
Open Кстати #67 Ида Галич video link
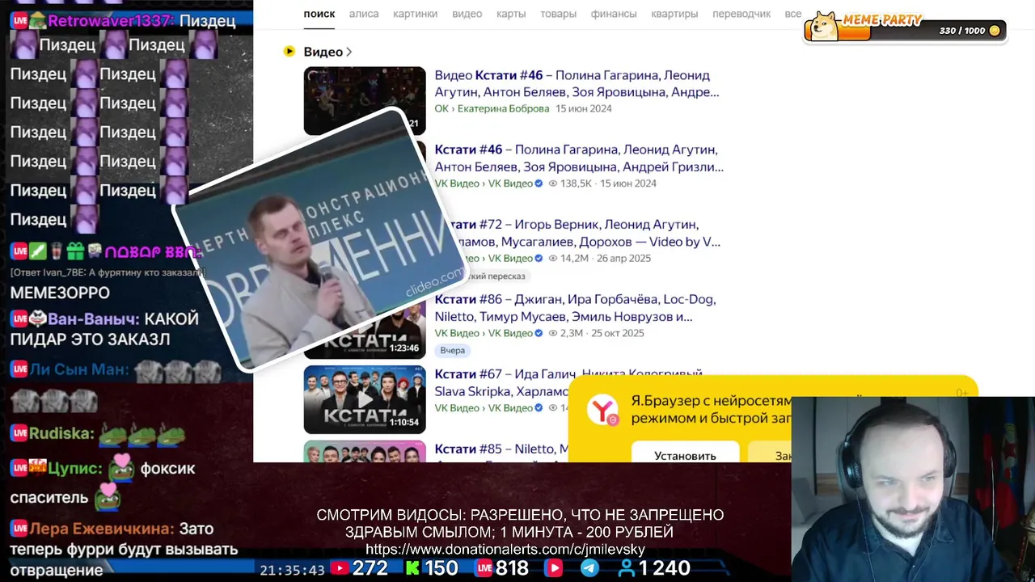coord(501,382)
